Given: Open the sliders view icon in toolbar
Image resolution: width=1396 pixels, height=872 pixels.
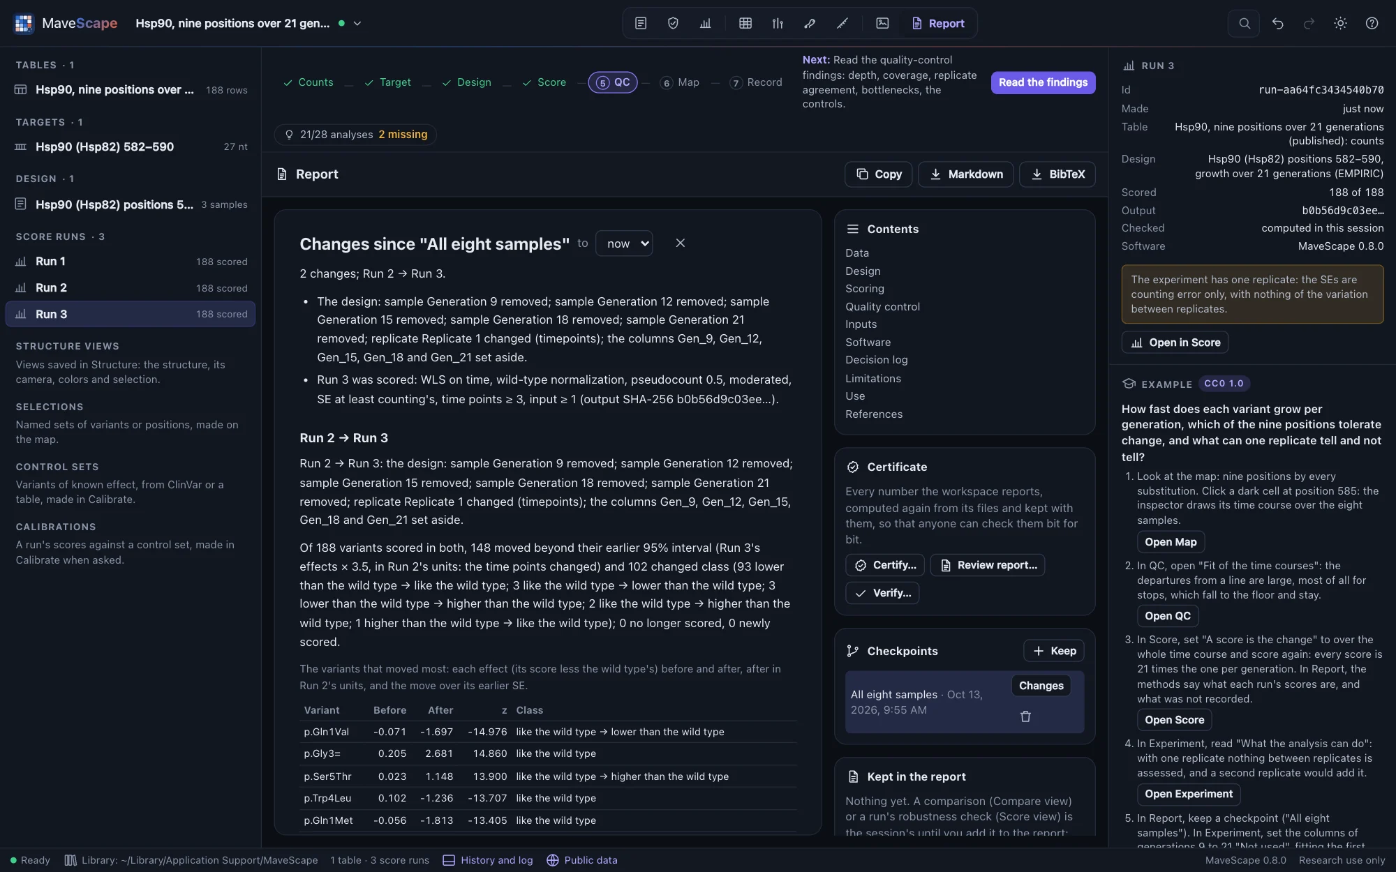Looking at the screenshot, I should pyautogui.click(x=778, y=23).
